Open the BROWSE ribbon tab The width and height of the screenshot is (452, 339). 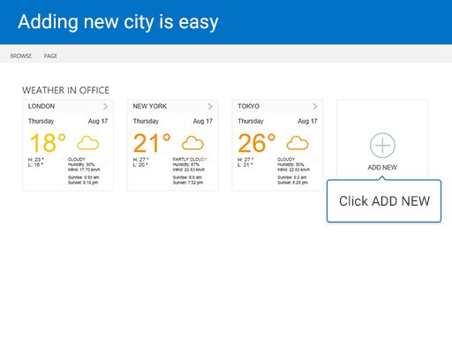(21, 56)
